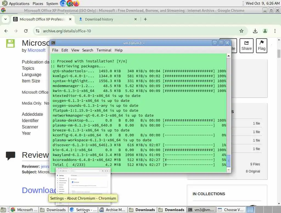Click the Share button on archive page
Screen dimensions: 281x213
(x=246, y=46)
